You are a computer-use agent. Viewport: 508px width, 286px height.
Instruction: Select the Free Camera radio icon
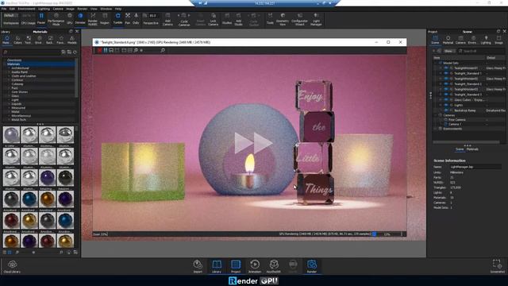pyautogui.click(x=445, y=120)
